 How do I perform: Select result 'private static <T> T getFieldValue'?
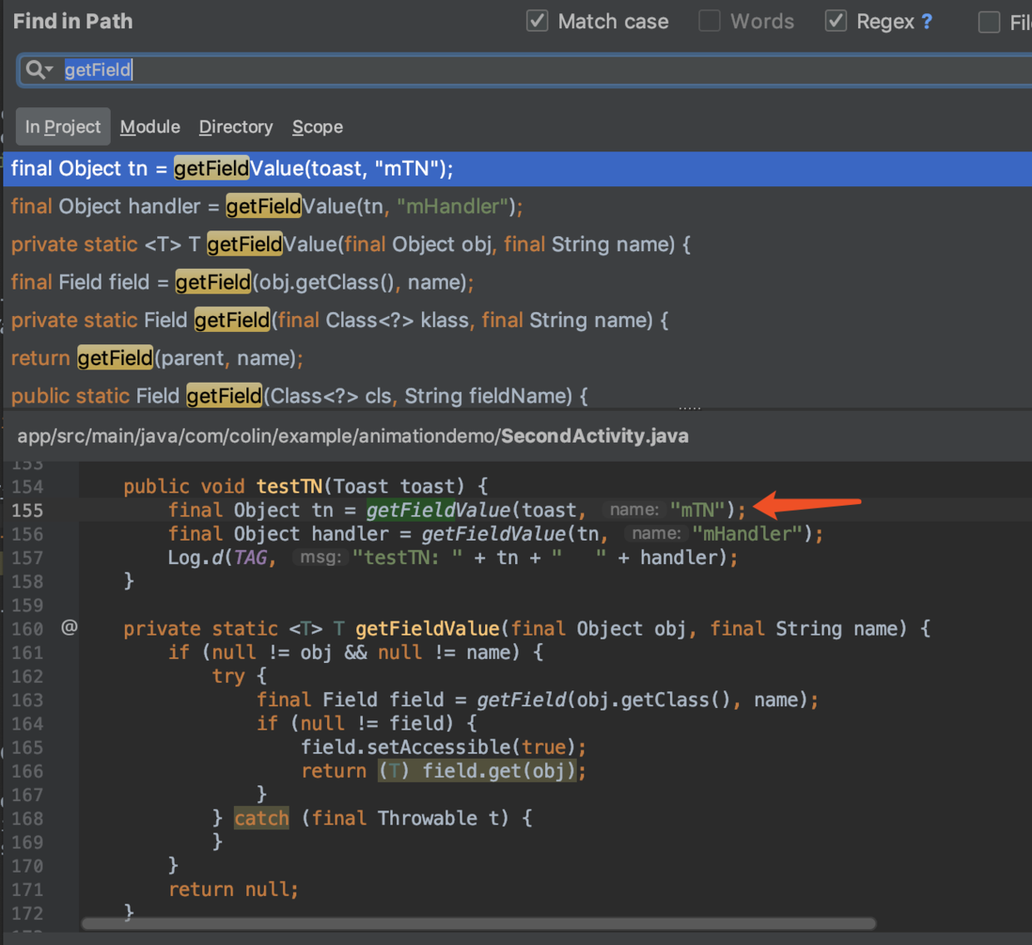click(518, 245)
